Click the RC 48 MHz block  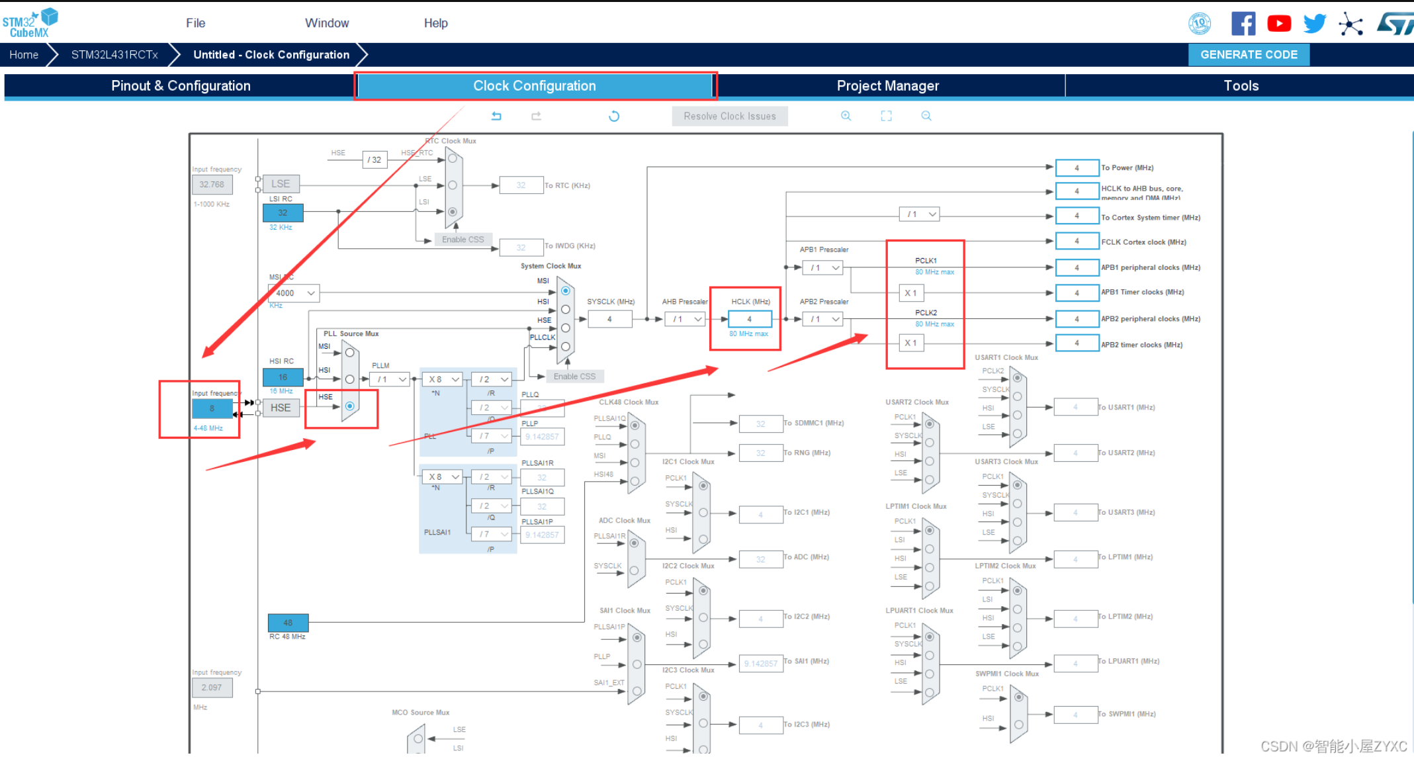pyautogui.click(x=288, y=623)
